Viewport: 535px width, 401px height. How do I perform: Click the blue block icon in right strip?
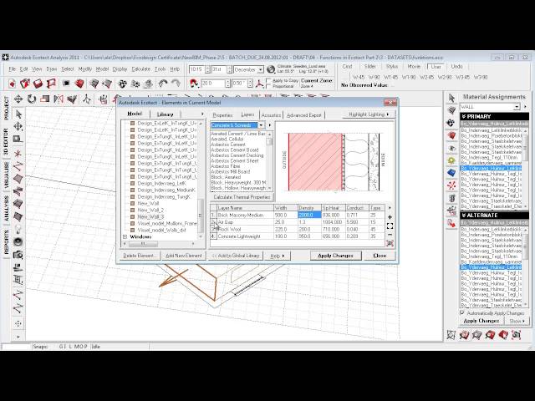coord(451,173)
